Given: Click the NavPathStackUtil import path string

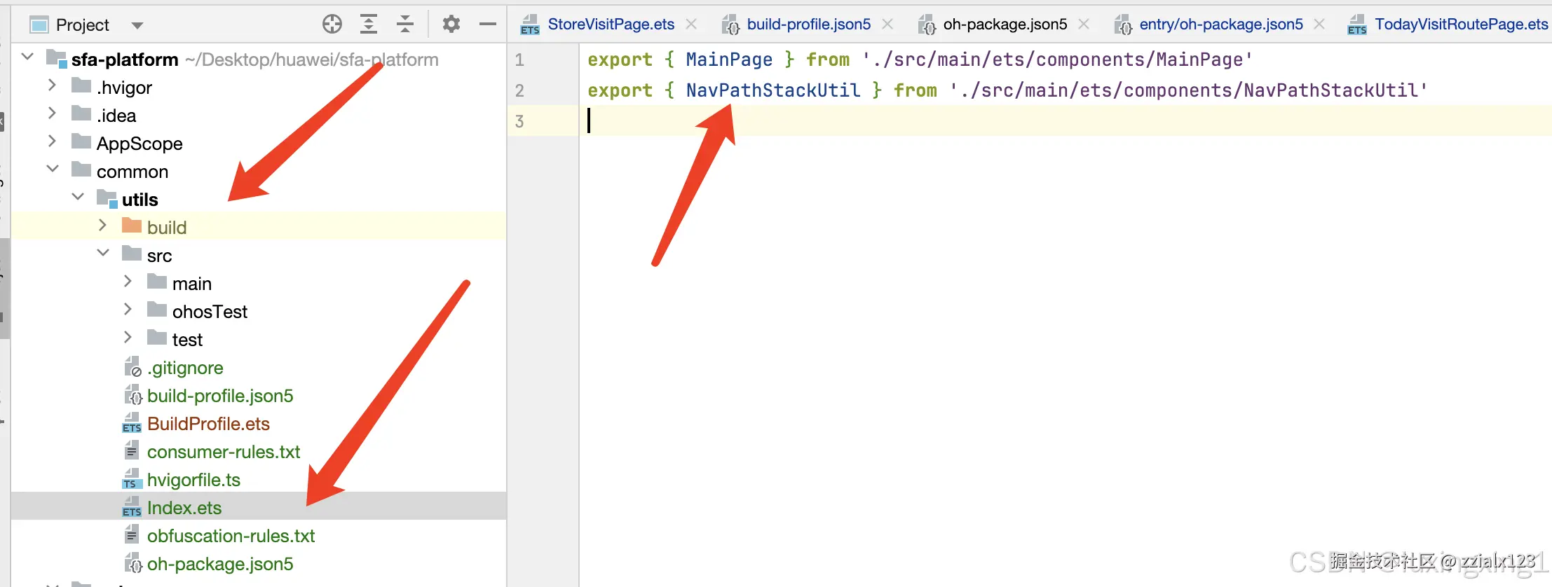Looking at the screenshot, I should tap(1188, 90).
